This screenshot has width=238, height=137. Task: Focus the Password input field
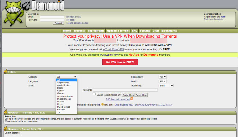[52, 20]
